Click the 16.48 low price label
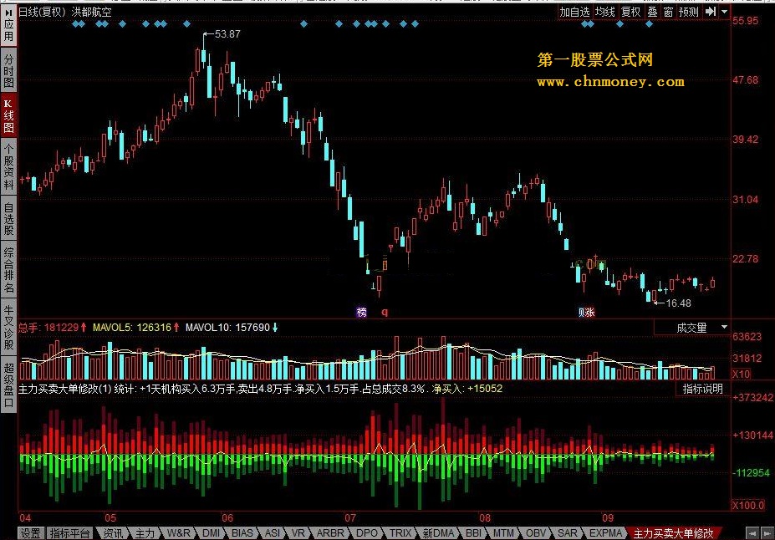775x540 pixels. point(678,303)
